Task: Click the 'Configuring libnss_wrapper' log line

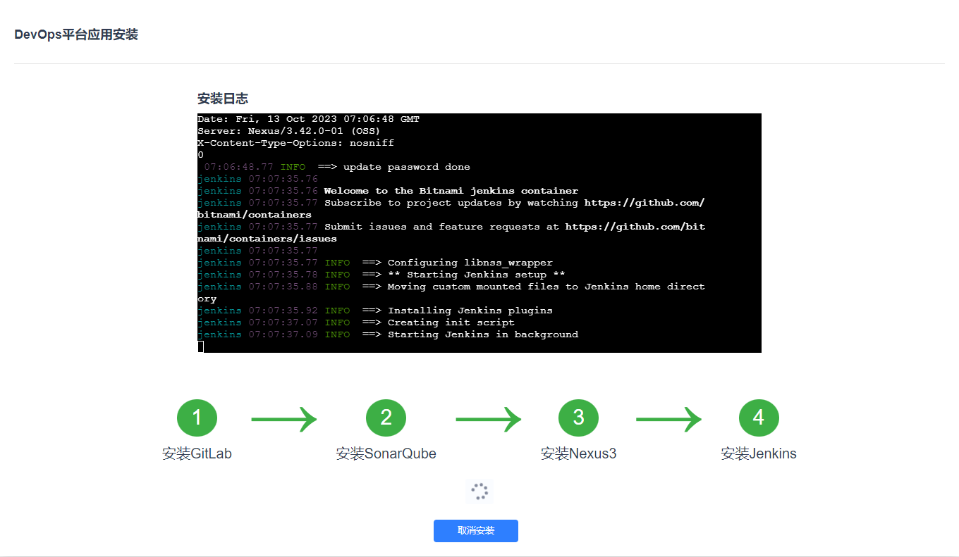Action: point(375,263)
